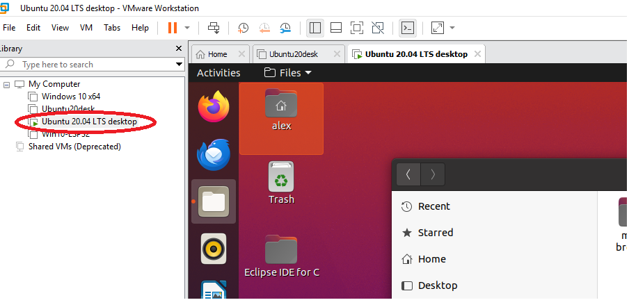Enter full screen mode icon
Image resolution: width=629 pixels, height=307 pixels.
(x=356, y=28)
